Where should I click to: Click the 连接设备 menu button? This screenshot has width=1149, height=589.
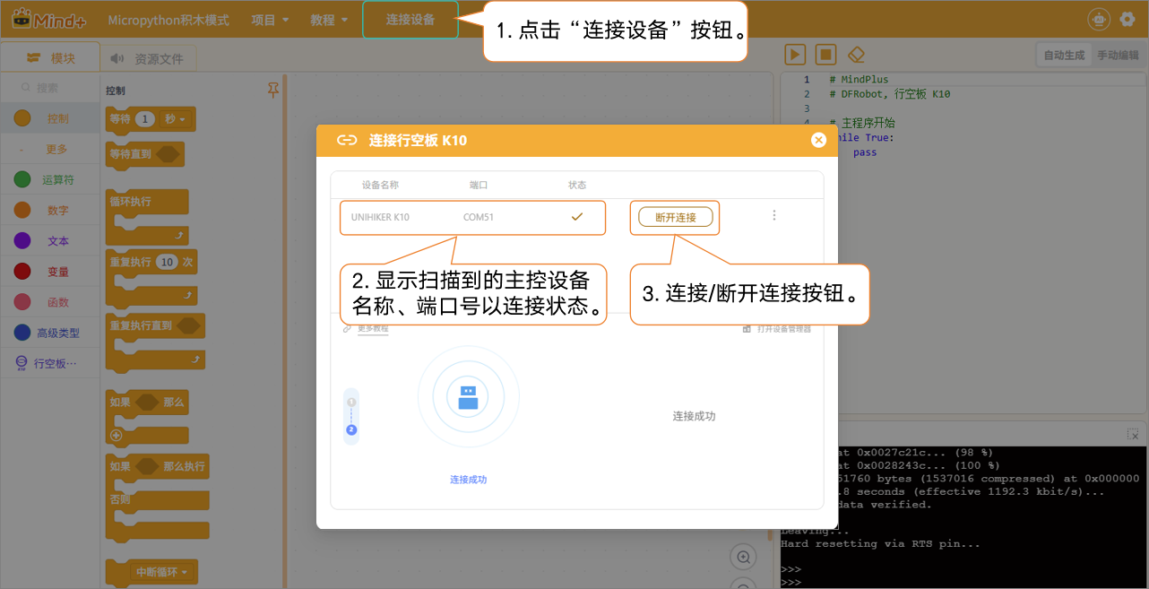pos(410,20)
